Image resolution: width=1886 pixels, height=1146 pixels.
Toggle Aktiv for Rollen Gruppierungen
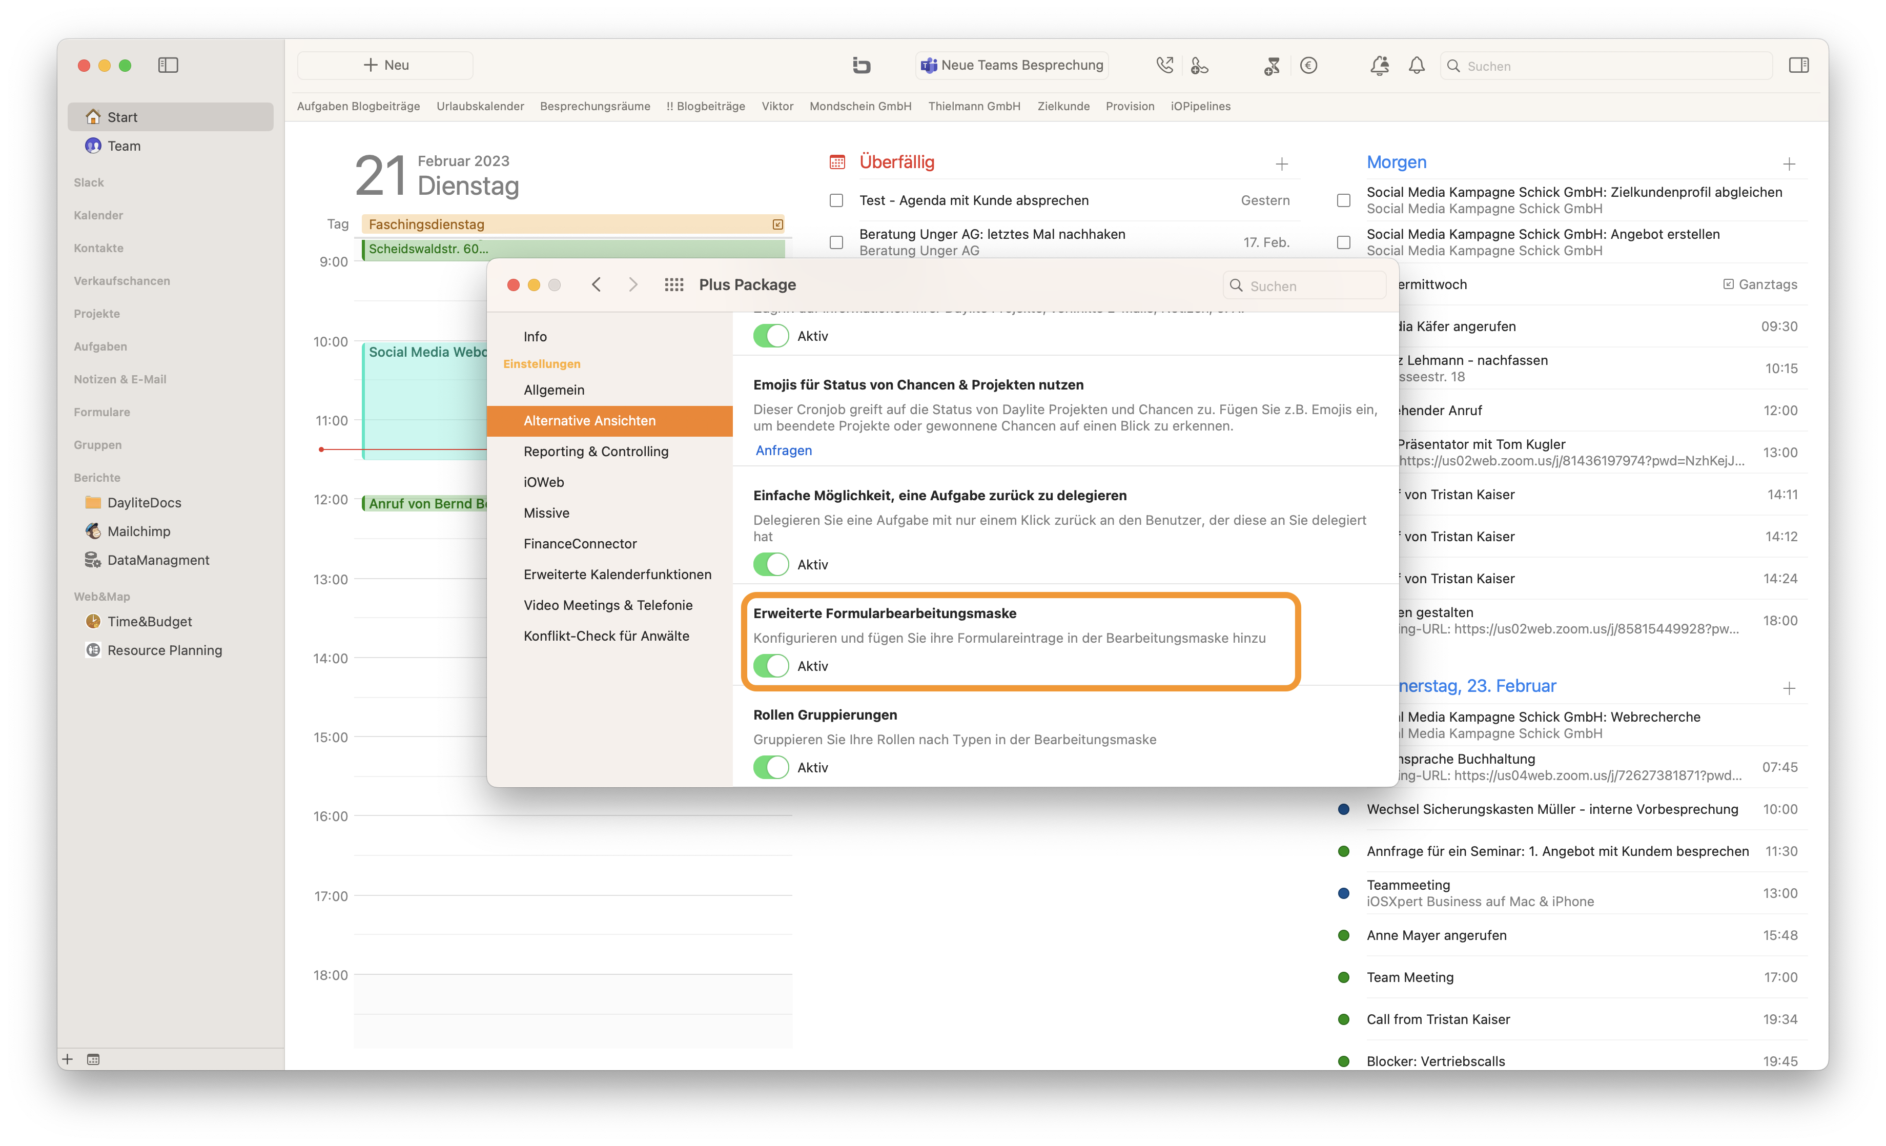pos(771,767)
